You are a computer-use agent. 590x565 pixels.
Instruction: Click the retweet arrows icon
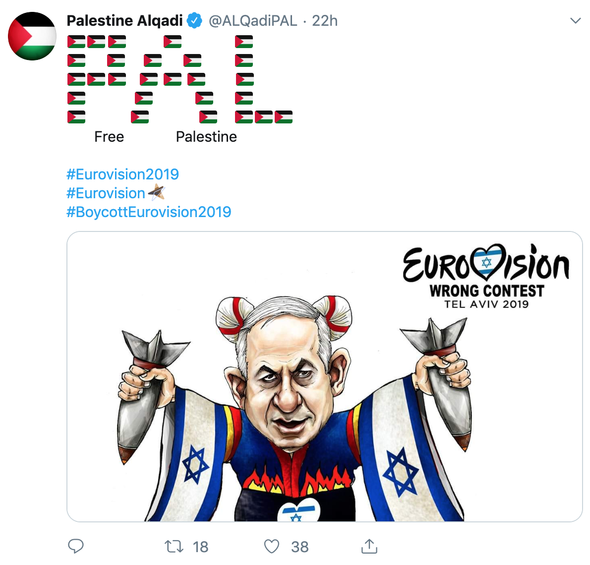(174, 546)
